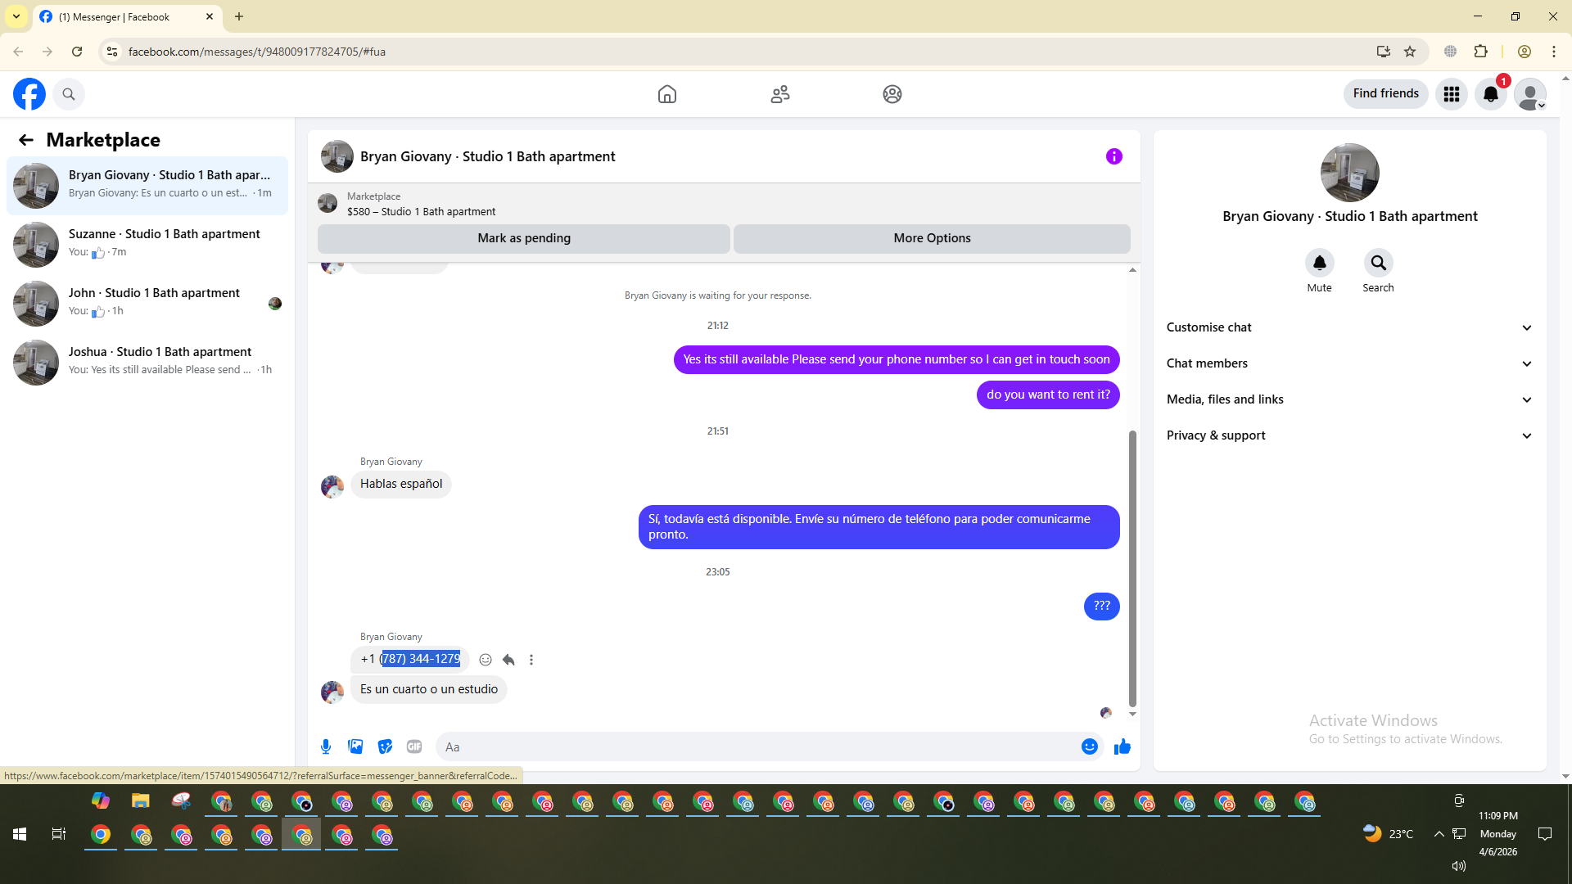This screenshot has width=1572, height=884.
Task: Expand the Privacy & support section
Action: (x=1349, y=435)
